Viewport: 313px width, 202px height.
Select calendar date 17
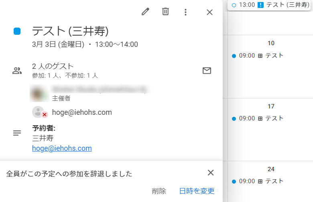(x=271, y=106)
